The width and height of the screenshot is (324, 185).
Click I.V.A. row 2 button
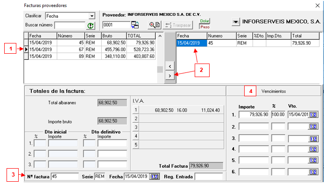point(136,119)
